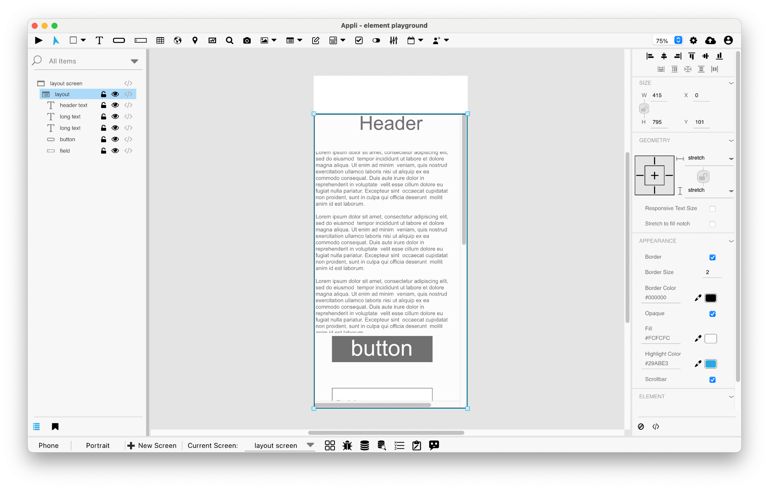
Task: Select the header text layer
Action: [x=73, y=105]
